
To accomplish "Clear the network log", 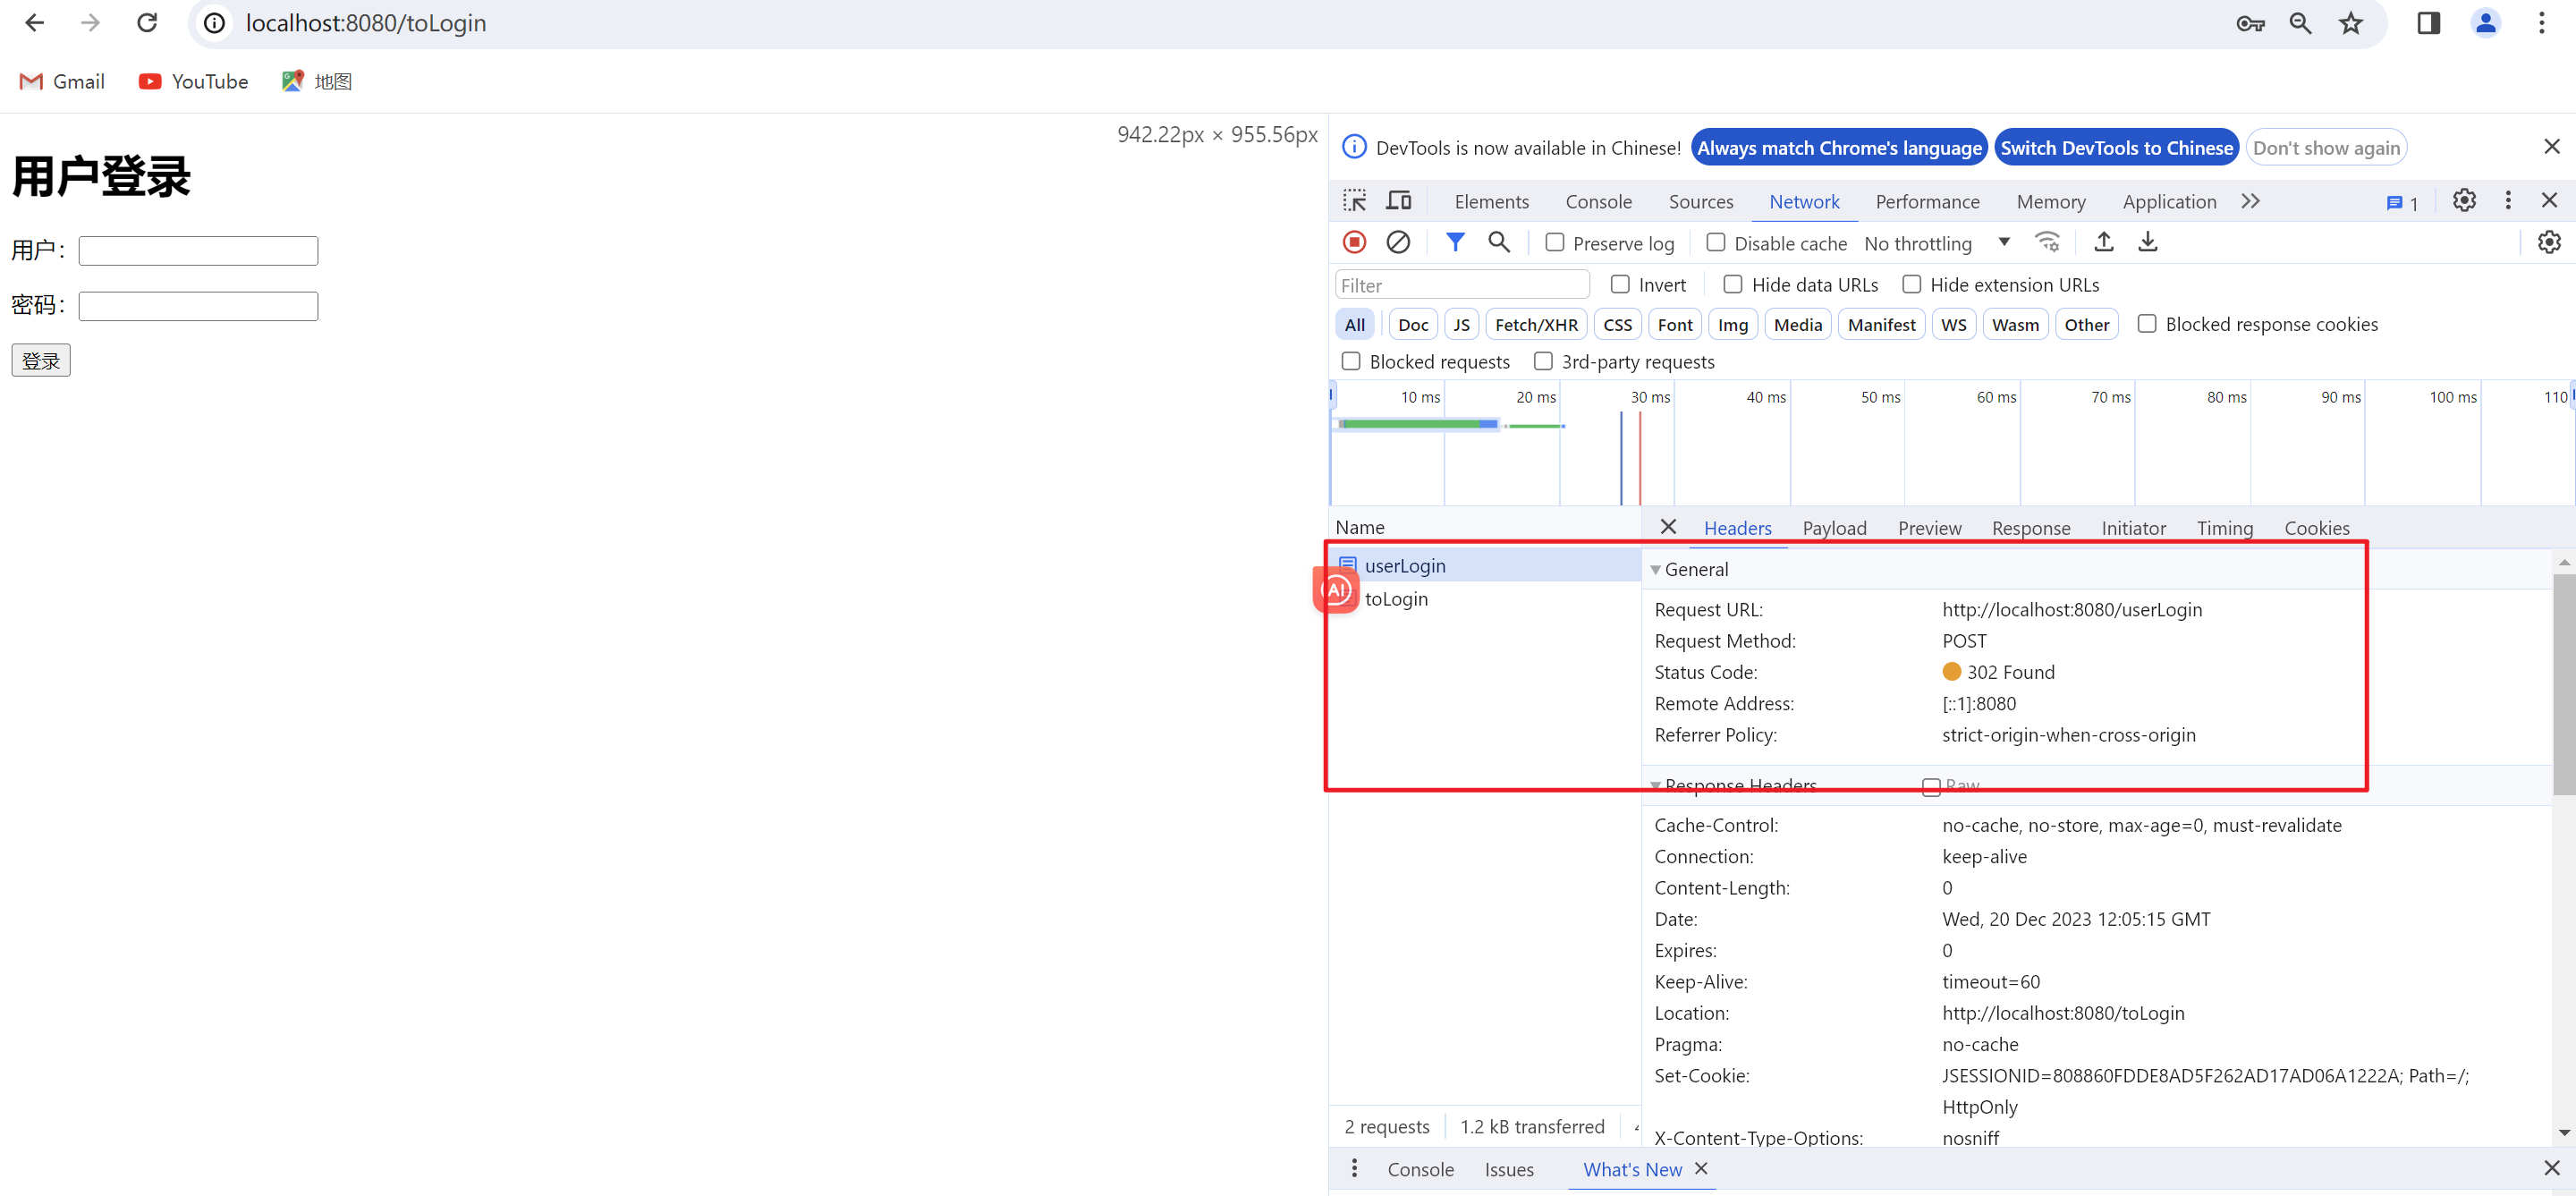I will click(1398, 242).
